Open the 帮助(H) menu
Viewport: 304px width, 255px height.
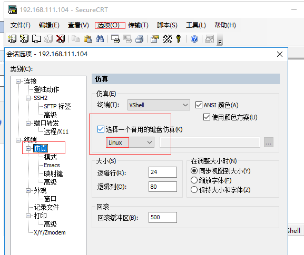click(225, 25)
